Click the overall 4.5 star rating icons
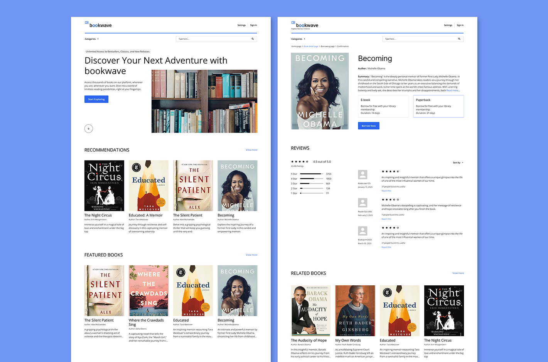Viewport: 548px width, 362px height. point(300,162)
